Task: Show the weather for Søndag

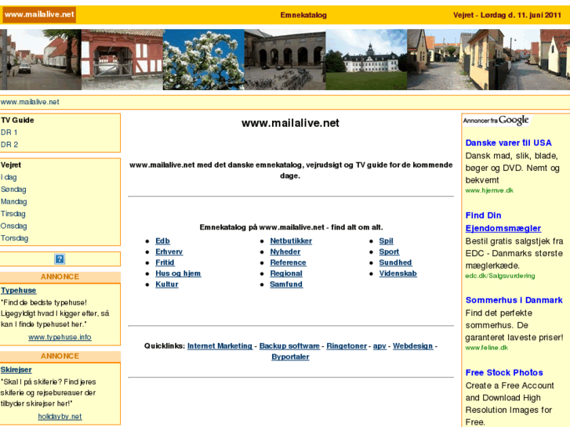Action: (x=13, y=190)
